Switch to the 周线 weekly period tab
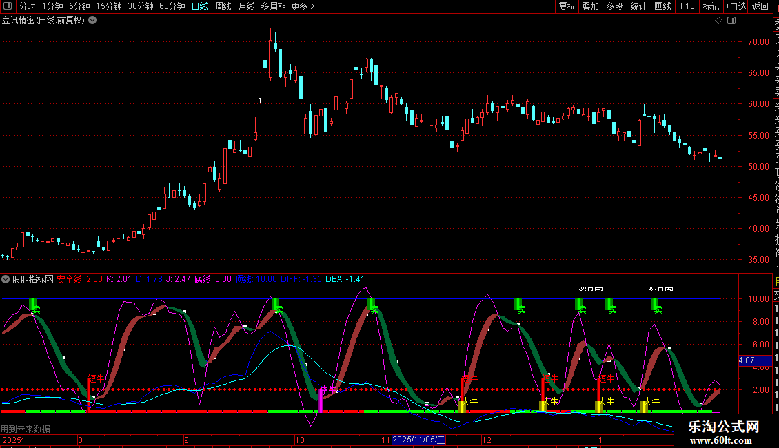This screenshot has height=448, width=779. click(x=223, y=6)
